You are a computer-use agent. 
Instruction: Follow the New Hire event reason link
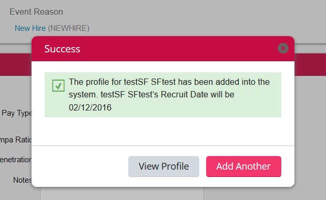[x=30, y=28]
